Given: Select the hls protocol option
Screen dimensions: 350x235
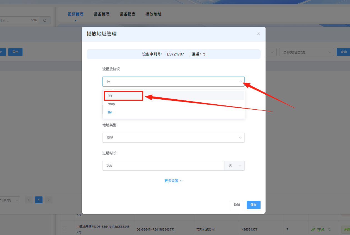Looking at the screenshot, I should [110, 95].
